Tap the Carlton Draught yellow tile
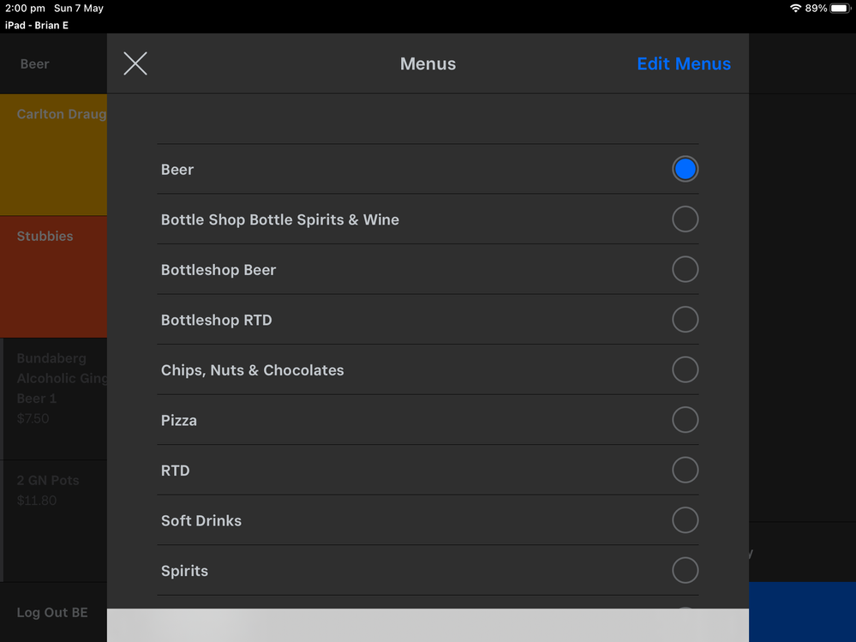Screen dimensions: 856x642 tap(54, 155)
